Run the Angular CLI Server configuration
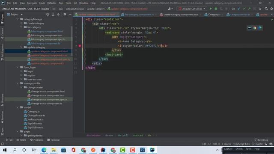The height and width of the screenshot is (154, 274). [211, 9]
